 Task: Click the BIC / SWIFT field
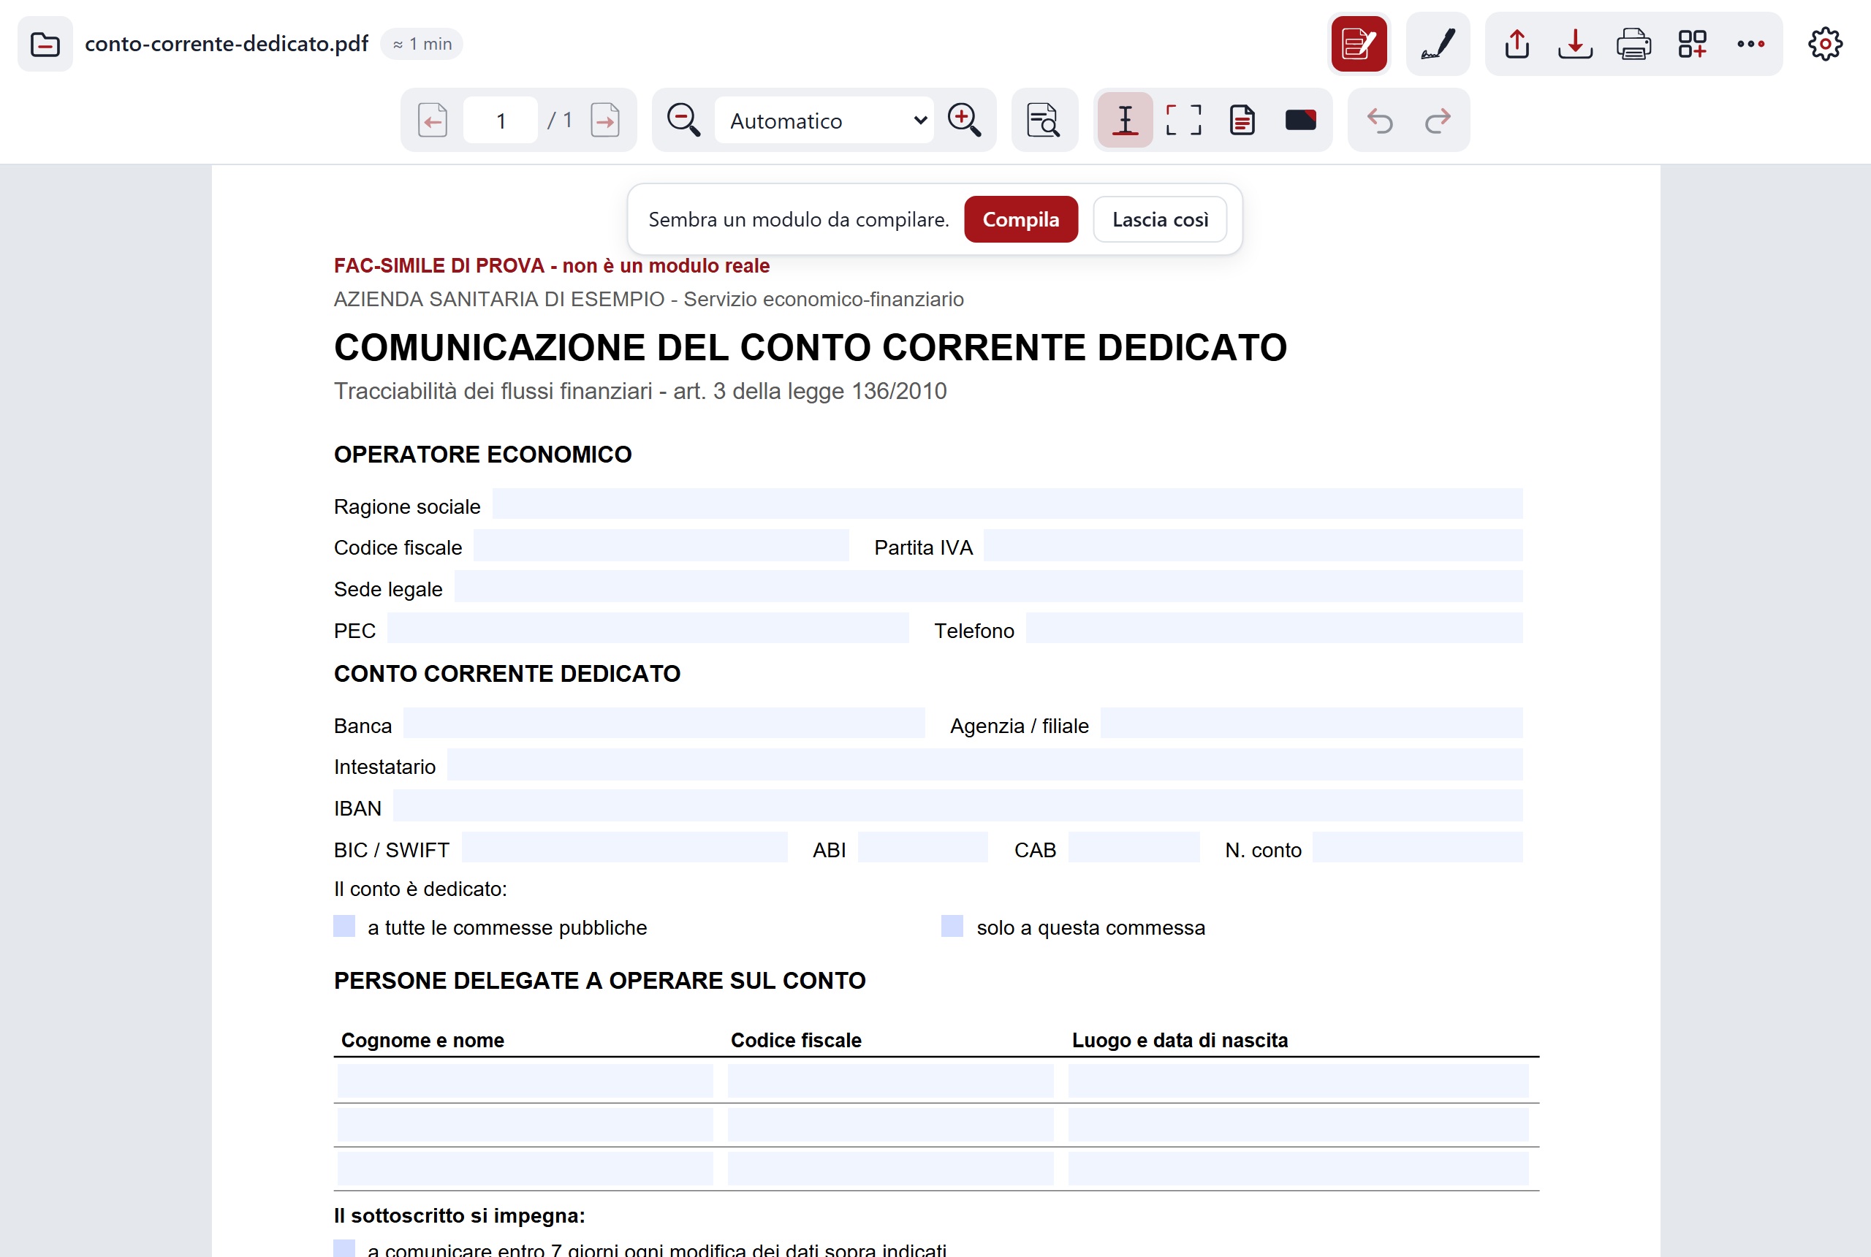tap(624, 847)
